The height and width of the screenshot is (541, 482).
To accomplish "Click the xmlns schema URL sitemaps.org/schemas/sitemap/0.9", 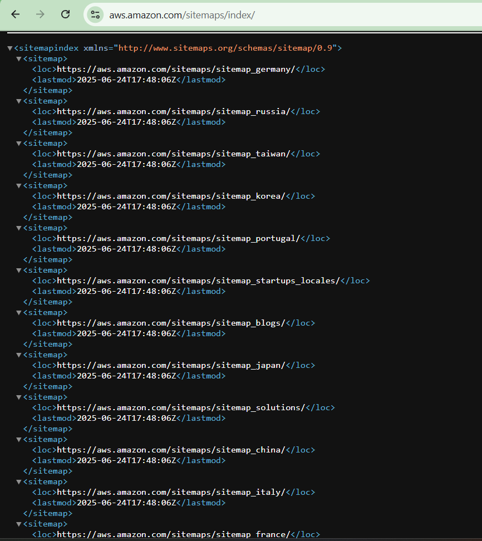I will 225,48.
